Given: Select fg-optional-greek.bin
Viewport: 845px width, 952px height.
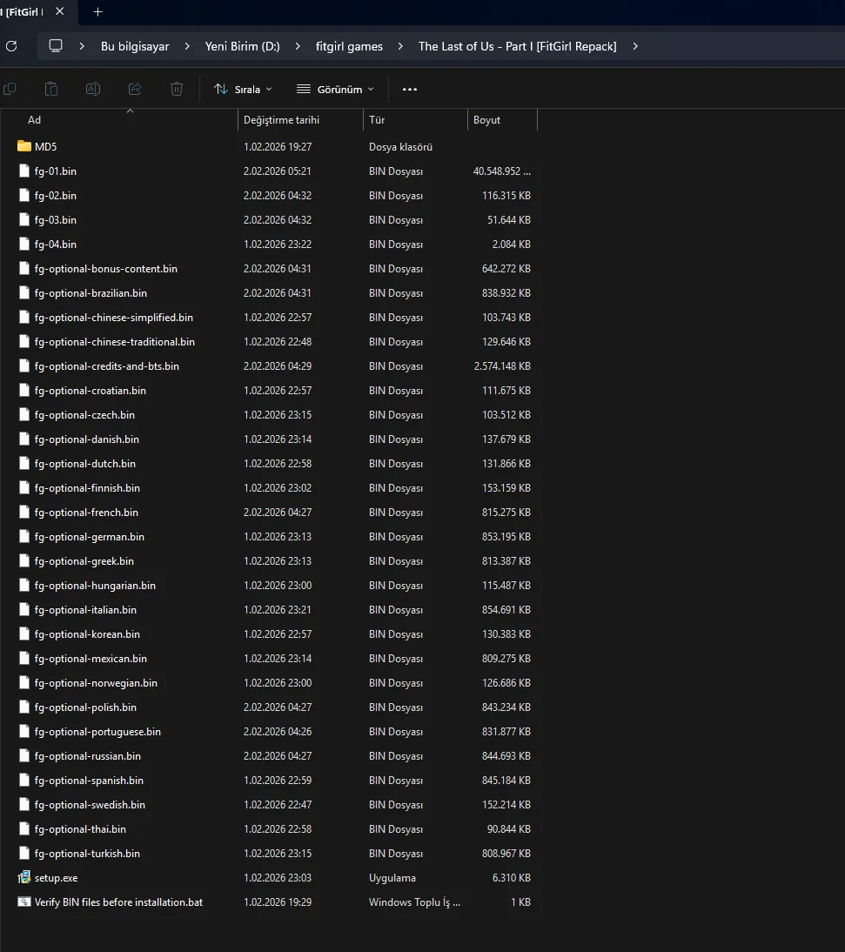Looking at the screenshot, I should pyautogui.click(x=84, y=561).
